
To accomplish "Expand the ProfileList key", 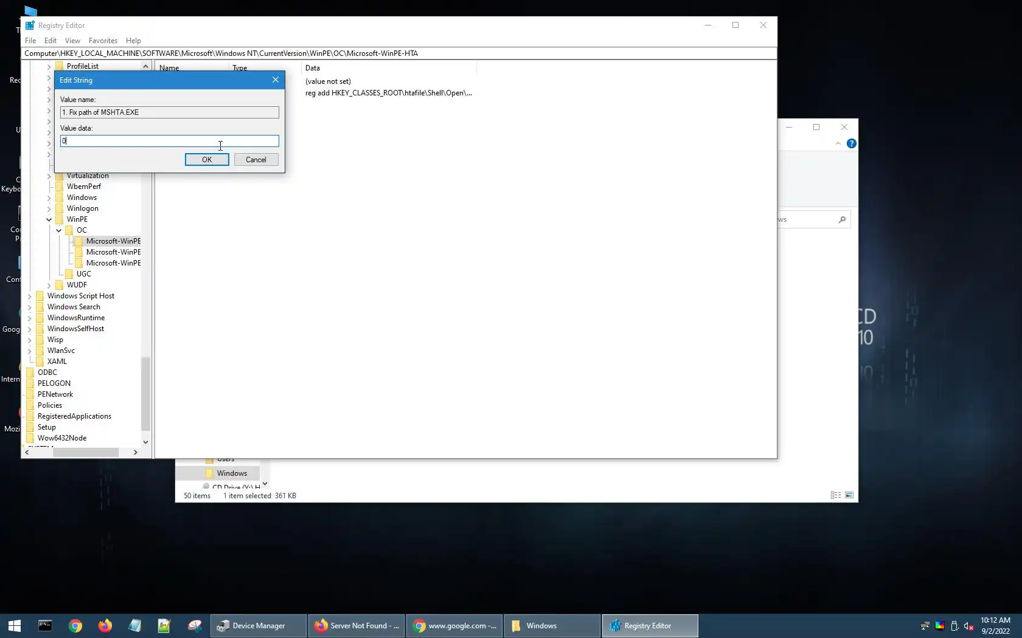I will (x=49, y=66).
